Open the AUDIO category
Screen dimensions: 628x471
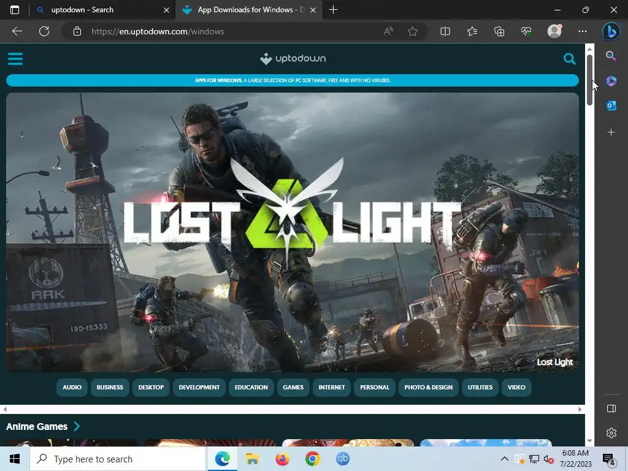(x=72, y=388)
